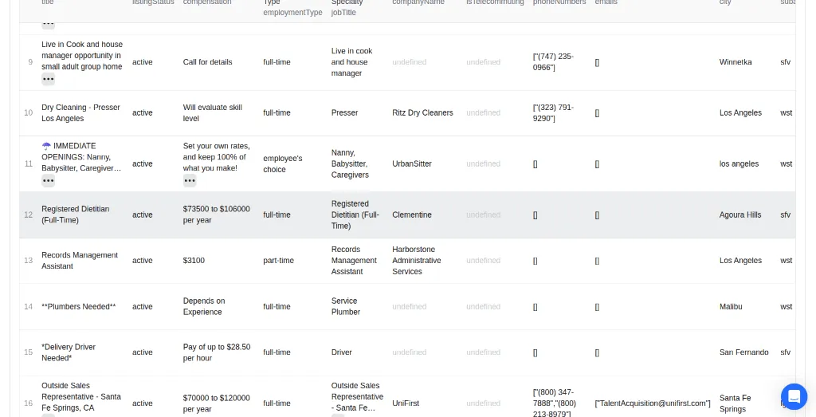Click the Agoura Hills city cell
Image resolution: width=816 pixels, height=417 pixels.
pyautogui.click(x=740, y=215)
